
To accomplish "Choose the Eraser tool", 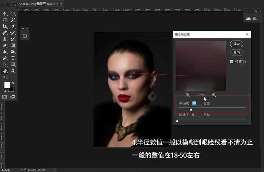I will [5, 45].
